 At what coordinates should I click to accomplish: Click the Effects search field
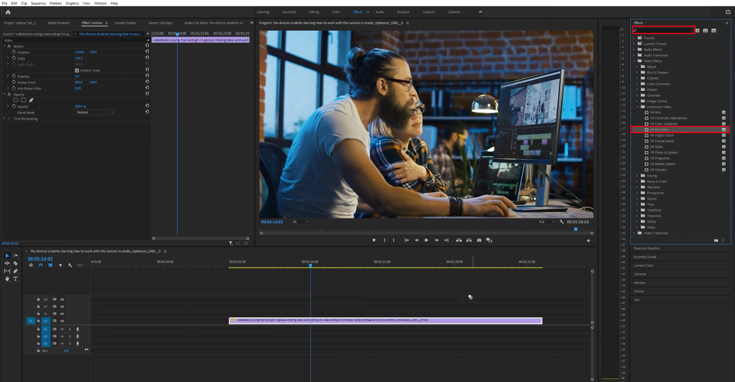[x=664, y=30]
